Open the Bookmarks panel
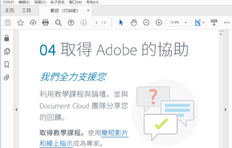This screenshot has width=232, height=148. pyautogui.click(x=7, y=64)
